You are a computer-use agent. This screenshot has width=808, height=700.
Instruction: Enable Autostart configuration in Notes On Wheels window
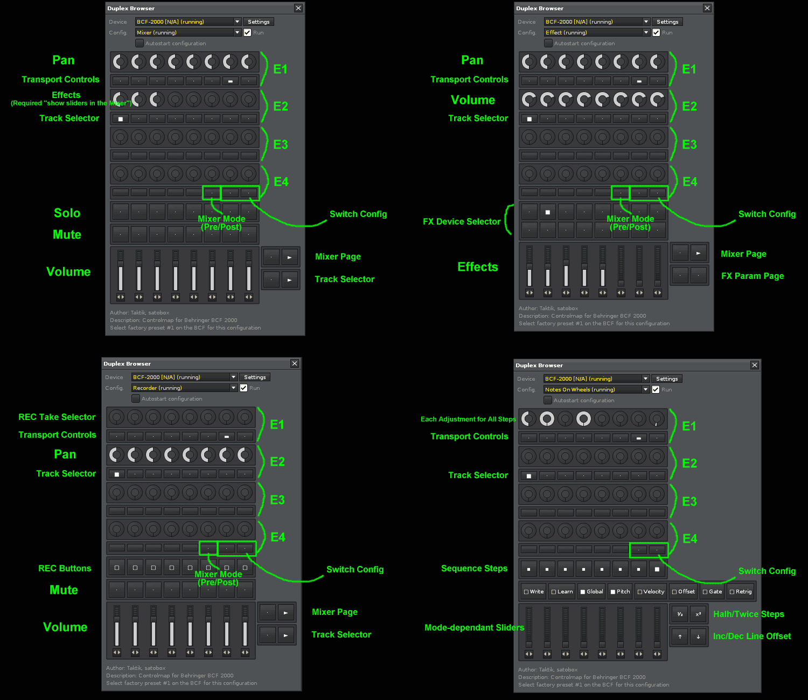(x=547, y=400)
